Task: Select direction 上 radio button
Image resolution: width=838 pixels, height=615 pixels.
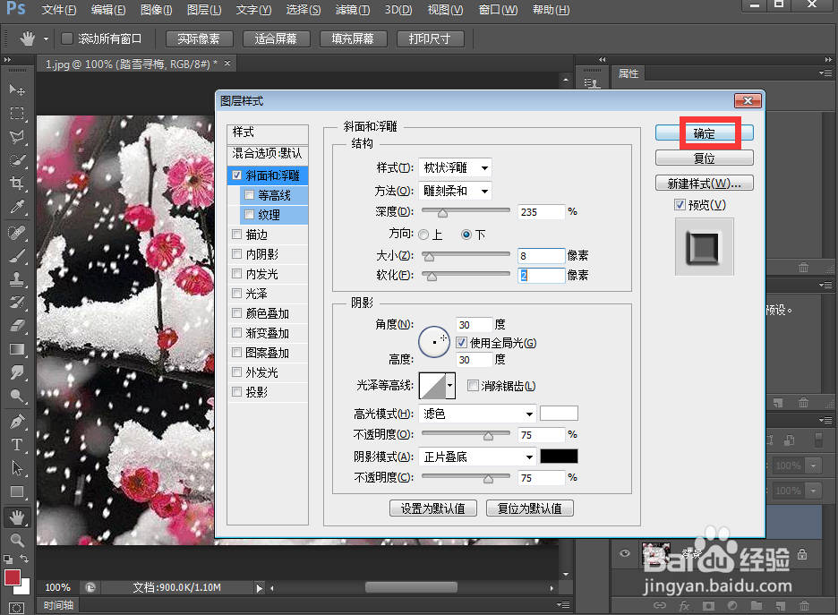Action: (x=423, y=235)
